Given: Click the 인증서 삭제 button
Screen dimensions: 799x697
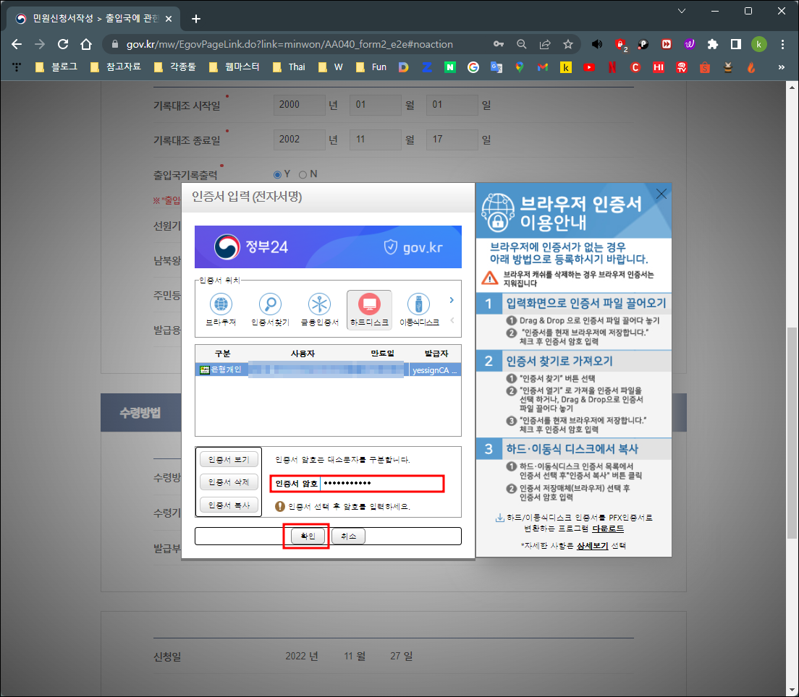Looking at the screenshot, I should 229,482.
